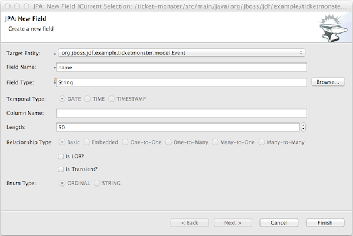Click the Next button

(x=233, y=222)
